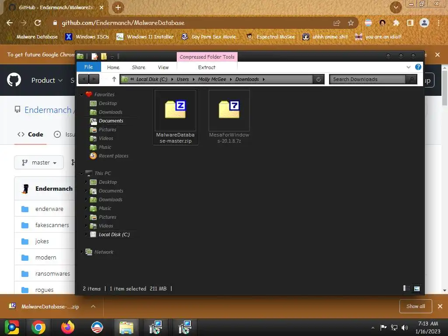Screen dimensions: 448x336
Task: Collapse the This PC tree section
Action: pyautogui.click(x=82, y=173)
